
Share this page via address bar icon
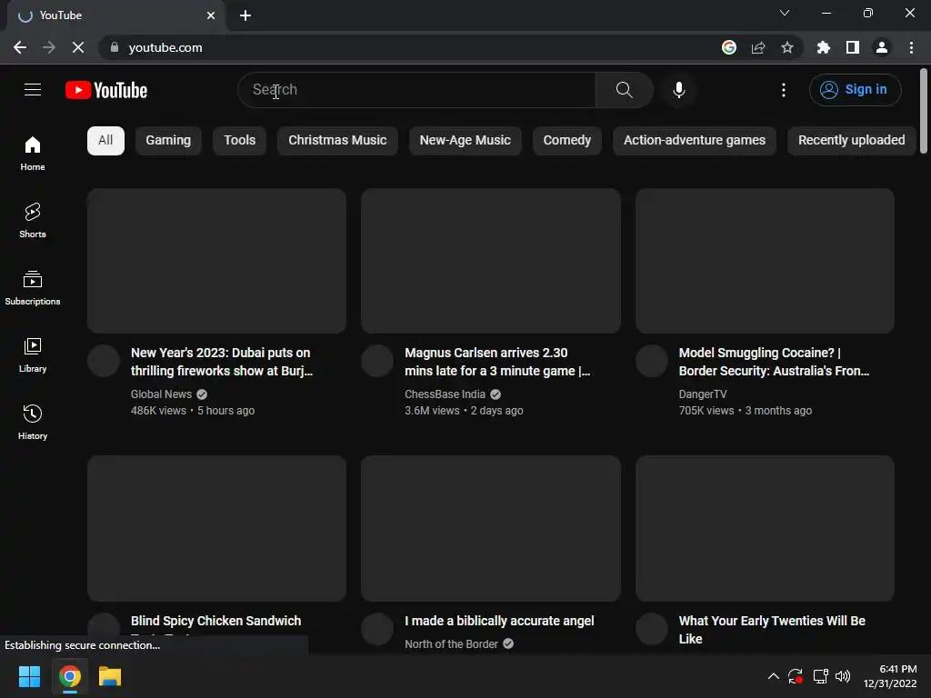coord(758,47)
